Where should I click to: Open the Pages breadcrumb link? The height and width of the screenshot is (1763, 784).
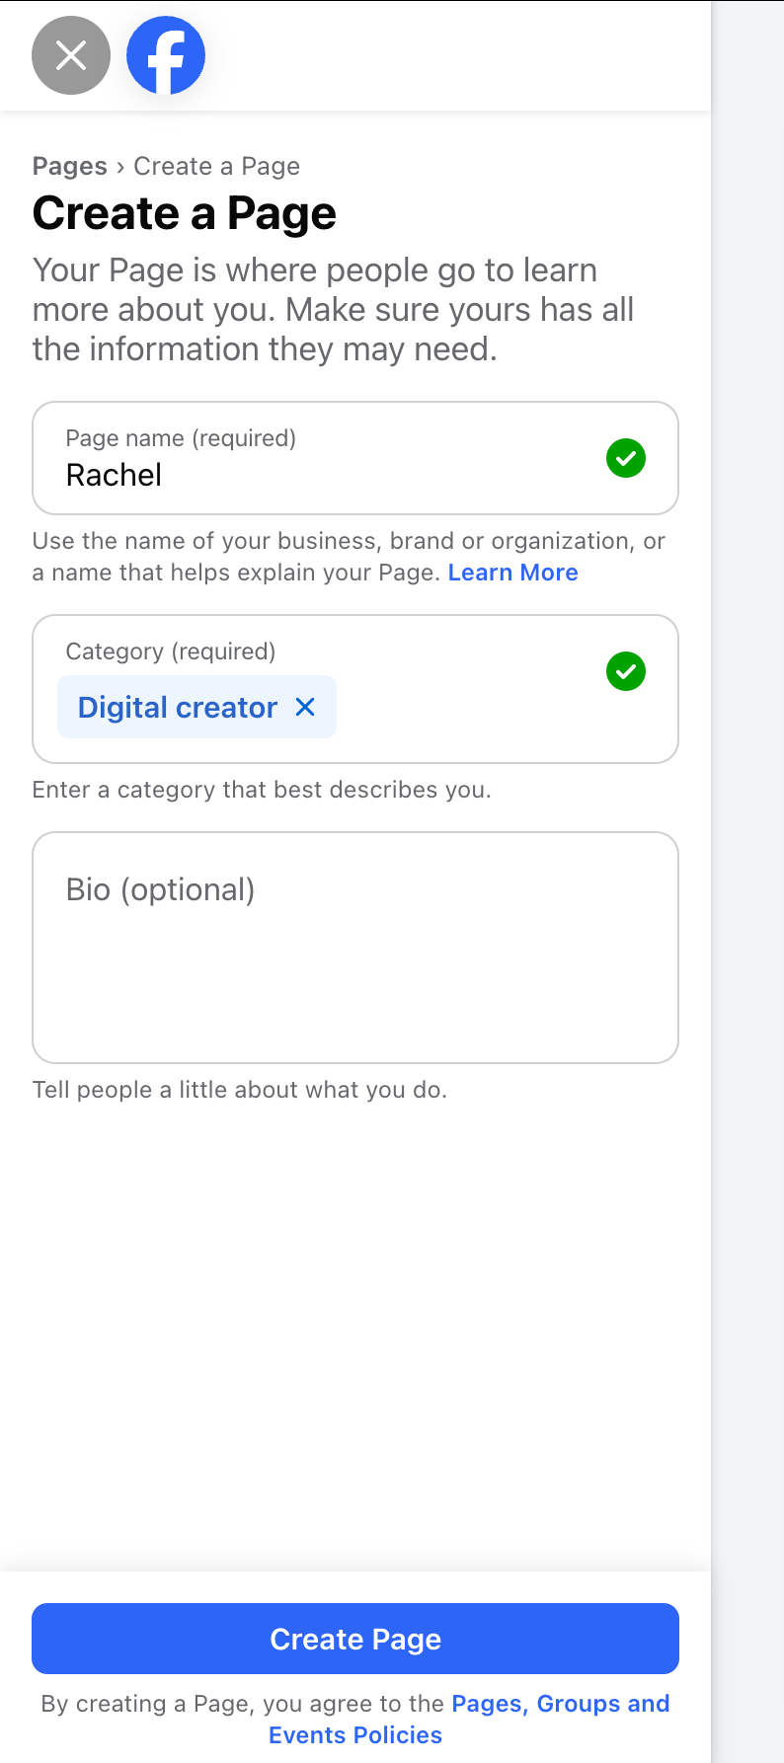[x=69, y=166]
